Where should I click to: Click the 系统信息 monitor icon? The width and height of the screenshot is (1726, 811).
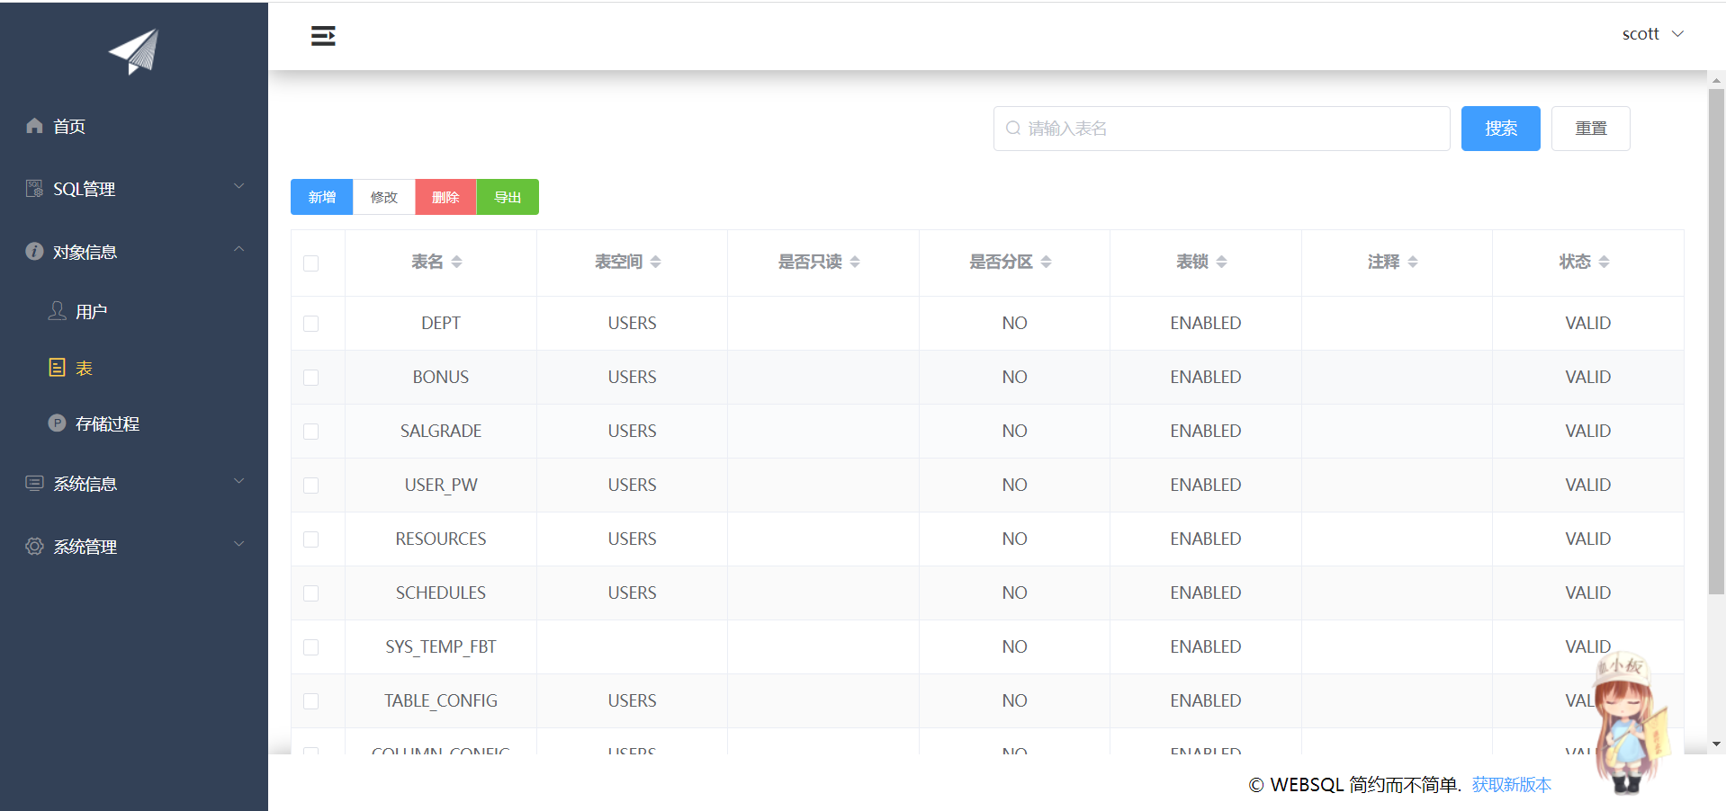tap(34, 484)
